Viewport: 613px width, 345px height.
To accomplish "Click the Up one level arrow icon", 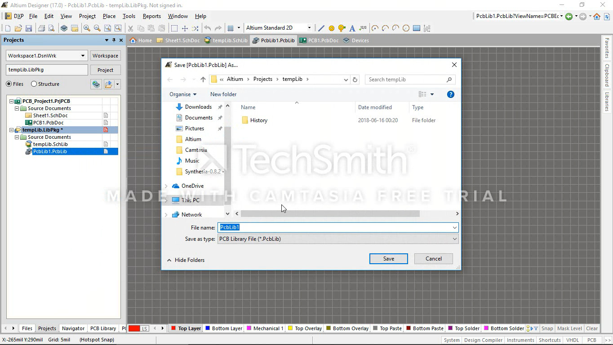I will click(203, 80).
